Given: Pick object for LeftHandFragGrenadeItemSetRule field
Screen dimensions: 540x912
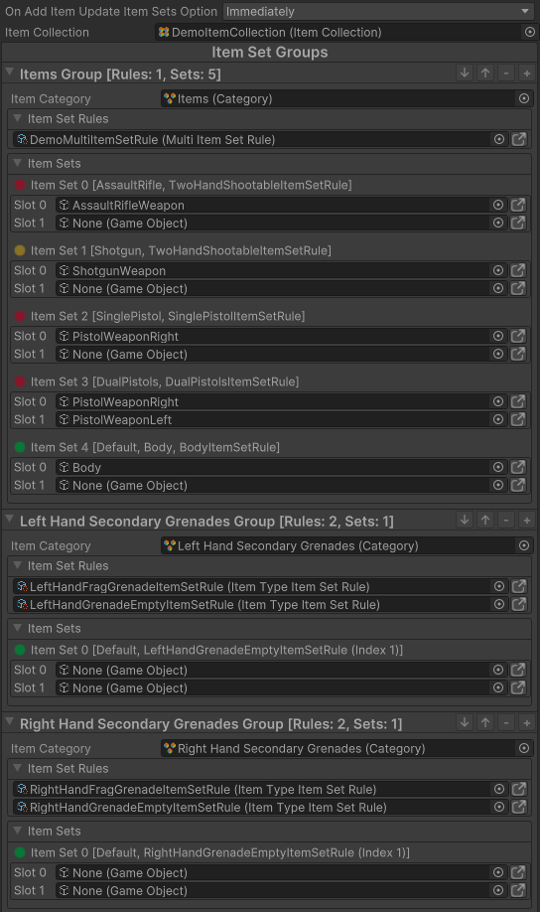Looking at the screenshot, I should (x=498, y=586).
